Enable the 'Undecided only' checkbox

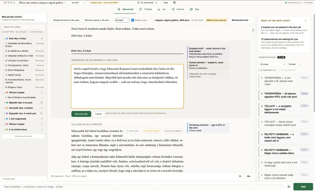pyautogui.click(x=260, y=70)
